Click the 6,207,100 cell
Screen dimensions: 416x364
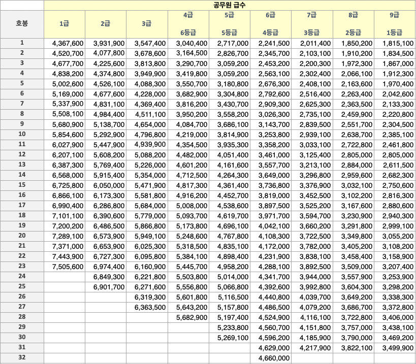[x=65, y=155]
